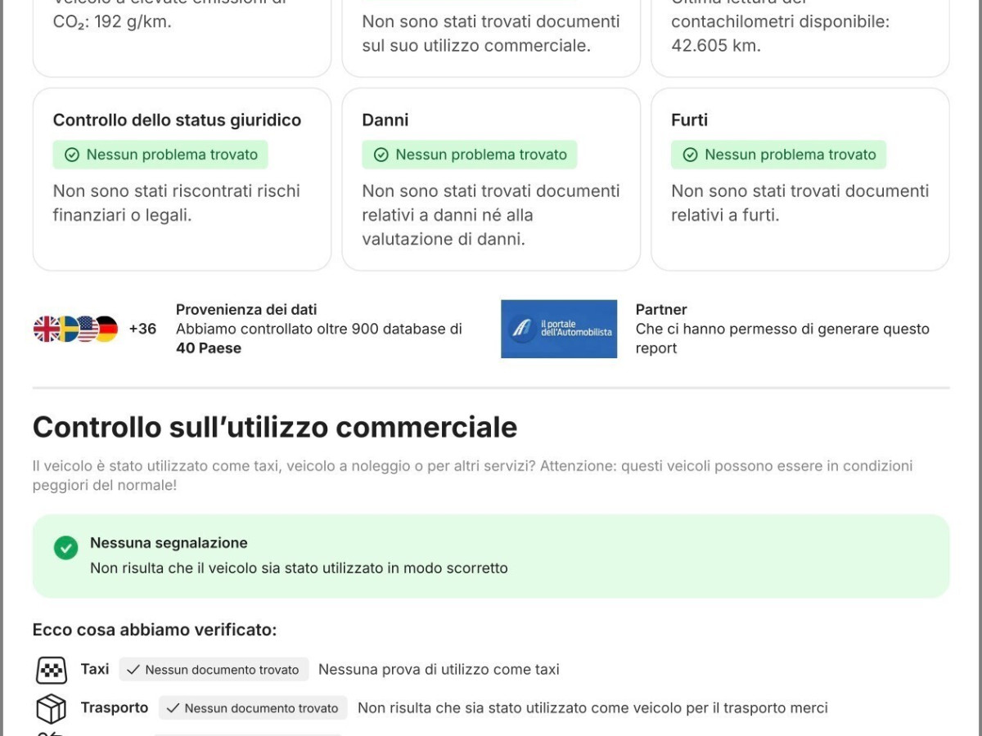
Task: Click check icon in Furti status badge
Action: (690, 155)
